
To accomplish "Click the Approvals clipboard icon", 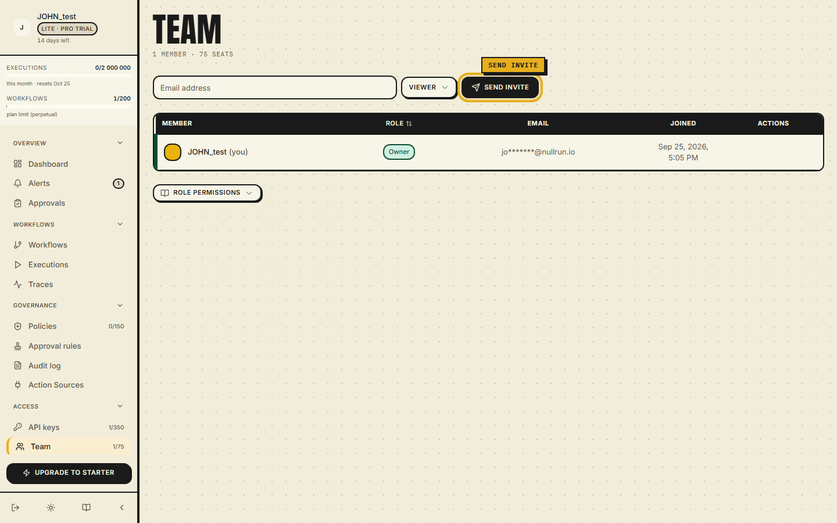I will [x=18, y=203].
